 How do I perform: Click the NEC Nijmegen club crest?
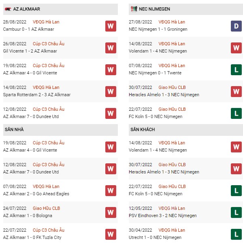click(134, 9)
